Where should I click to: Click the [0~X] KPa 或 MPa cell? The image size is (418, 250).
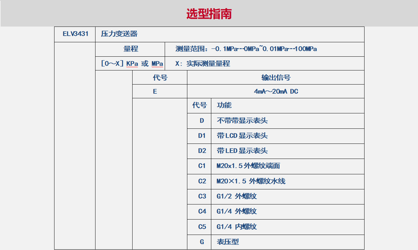[x=132, y=64]
